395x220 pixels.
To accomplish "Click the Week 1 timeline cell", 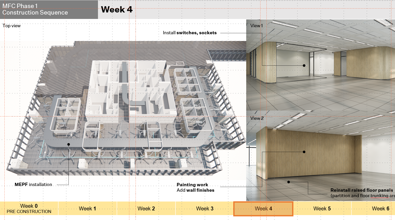I will coord(88,209).
